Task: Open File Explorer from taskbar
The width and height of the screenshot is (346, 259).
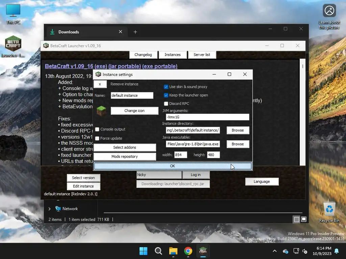Action: [x=173, y=251]
